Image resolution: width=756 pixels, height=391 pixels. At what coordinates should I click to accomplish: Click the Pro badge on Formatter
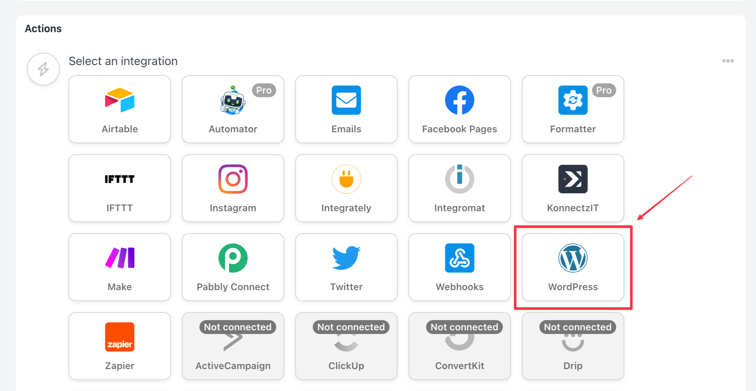604,90
